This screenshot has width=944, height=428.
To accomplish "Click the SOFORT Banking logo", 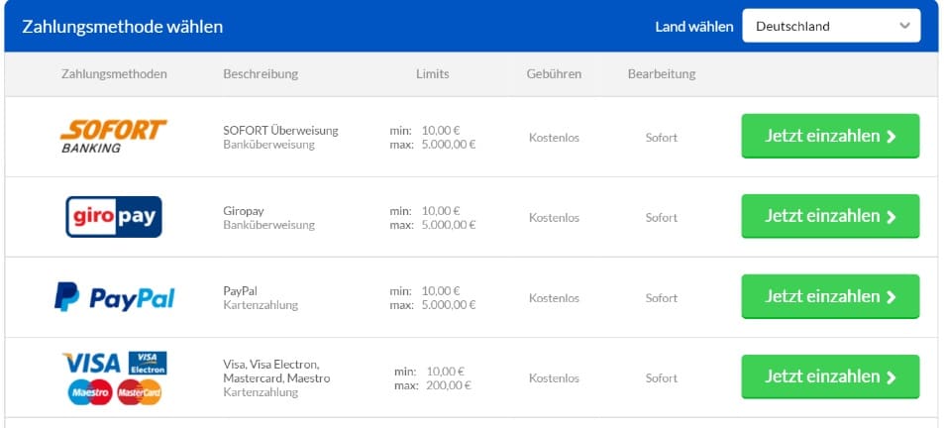I will (x=114, y=137).
